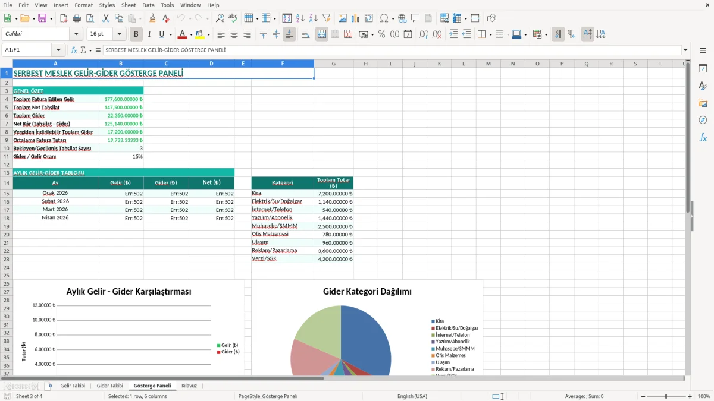Click the Print icon

coord(77,18)
